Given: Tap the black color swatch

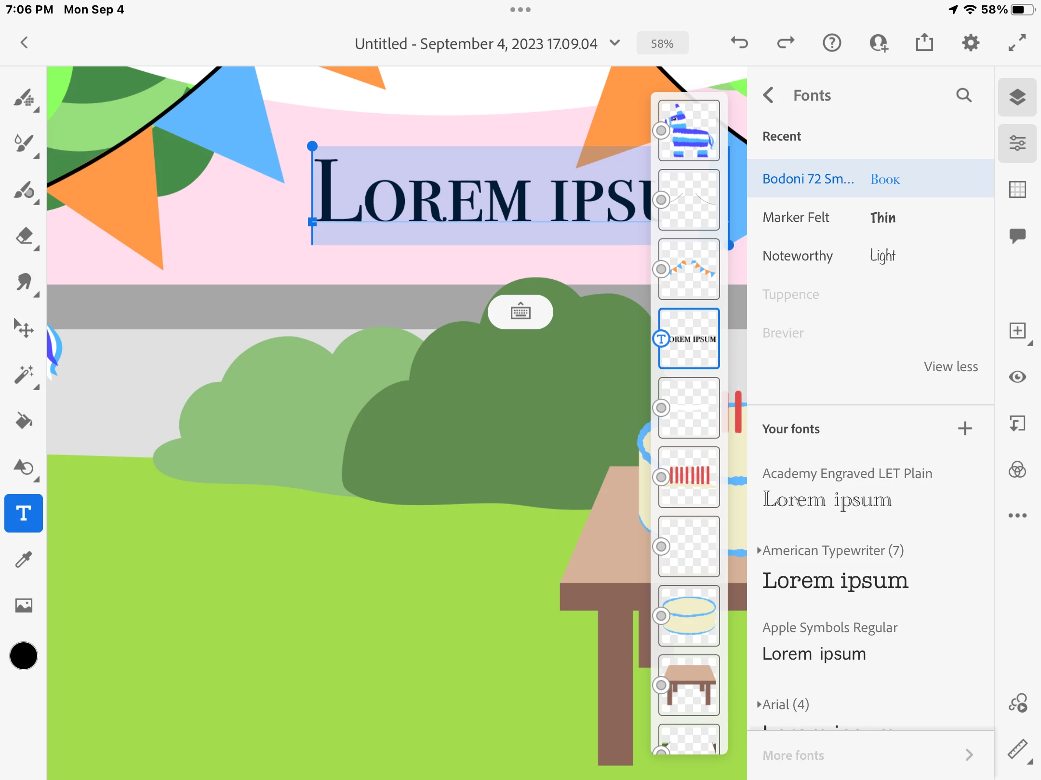Looking at the screenshot, I should pos(24,656).
